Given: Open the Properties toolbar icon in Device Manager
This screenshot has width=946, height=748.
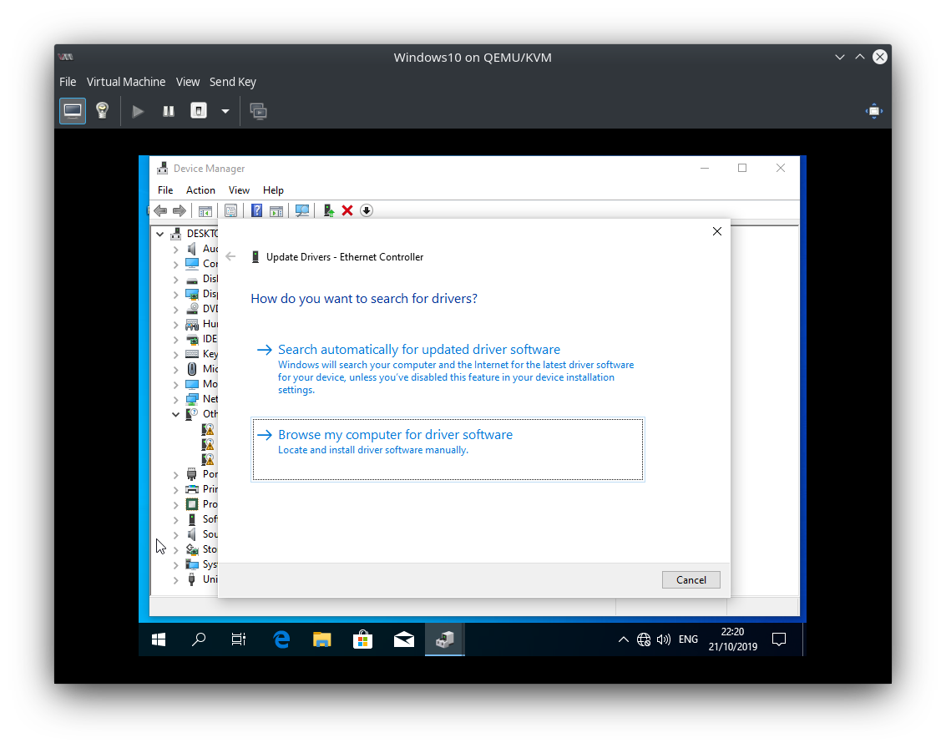Looking at the screenshot, I should point(230,210).
